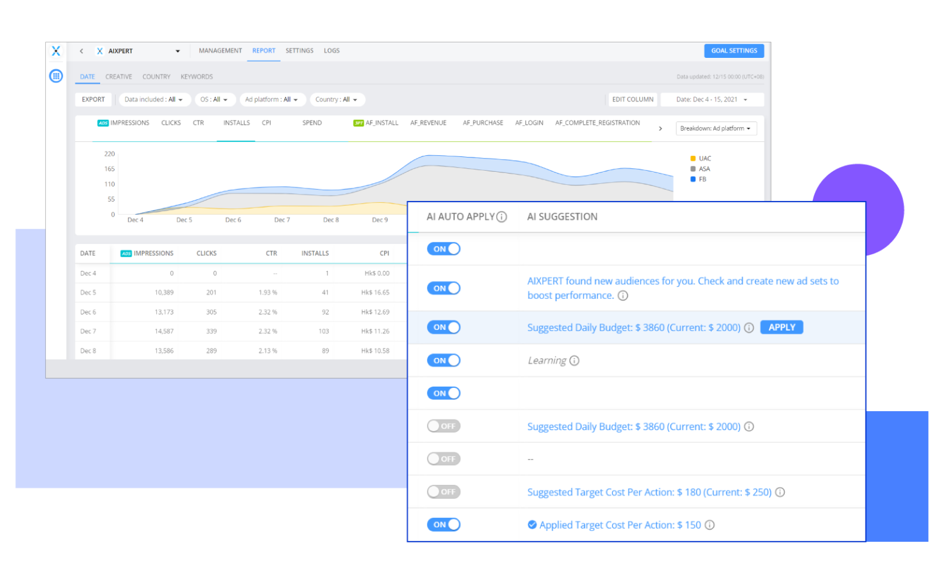The image size is (941, 571).
Task: Click the AIXPERT logo in the sidebar
Action: tap(56, 51)
